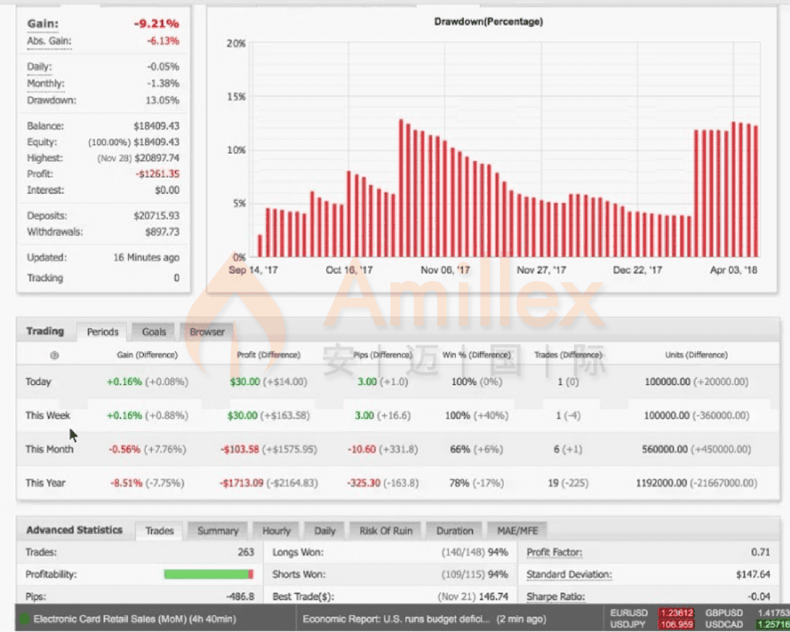
Task: Click the Profit Factor label
Action: (x=554, y=553)
